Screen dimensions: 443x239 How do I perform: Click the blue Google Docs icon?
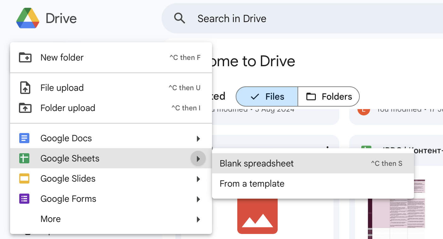tap(24, 138)
